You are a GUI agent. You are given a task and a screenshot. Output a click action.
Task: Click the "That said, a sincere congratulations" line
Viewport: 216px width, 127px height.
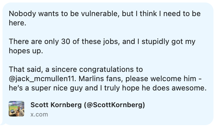coord(75,69)
